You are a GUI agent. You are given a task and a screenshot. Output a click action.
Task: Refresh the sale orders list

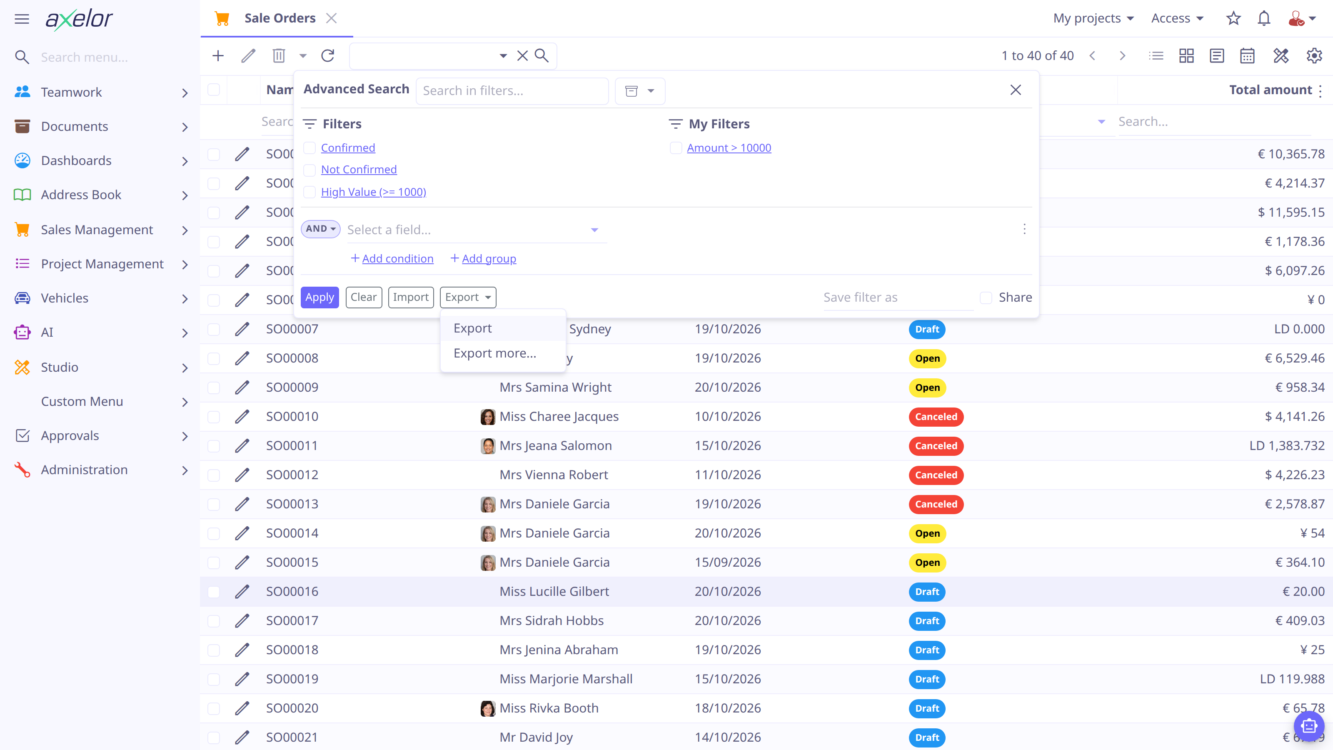coord(327,55)
